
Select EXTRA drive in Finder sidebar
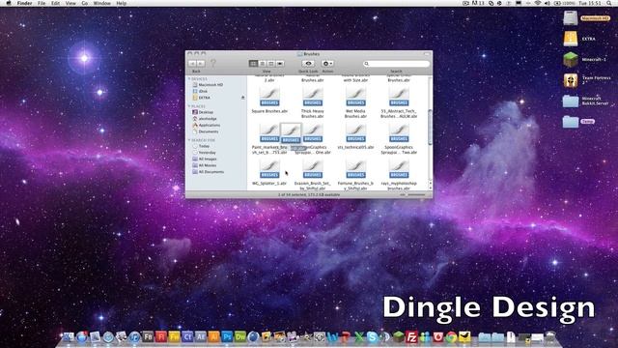click(202, 98)
